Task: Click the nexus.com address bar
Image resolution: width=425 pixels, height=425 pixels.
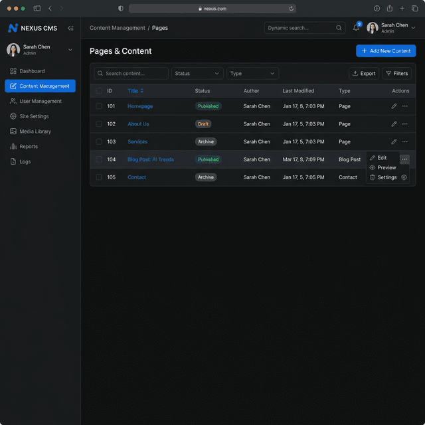Action: point(212,9)
